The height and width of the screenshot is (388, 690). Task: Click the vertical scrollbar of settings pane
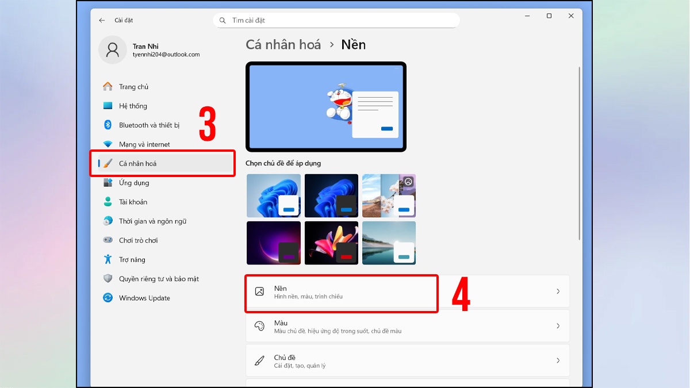pos(579,153)
